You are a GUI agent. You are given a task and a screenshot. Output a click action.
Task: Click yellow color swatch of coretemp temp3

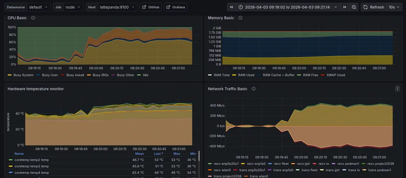11,166
